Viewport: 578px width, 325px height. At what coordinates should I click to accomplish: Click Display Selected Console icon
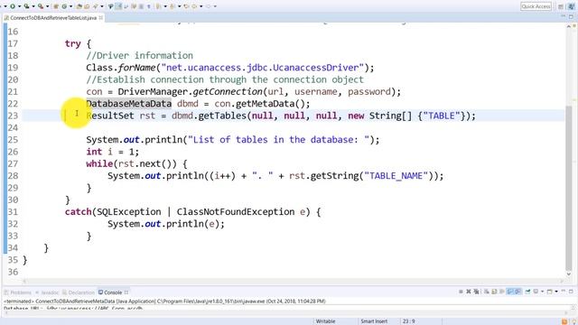tap(536, 292)
